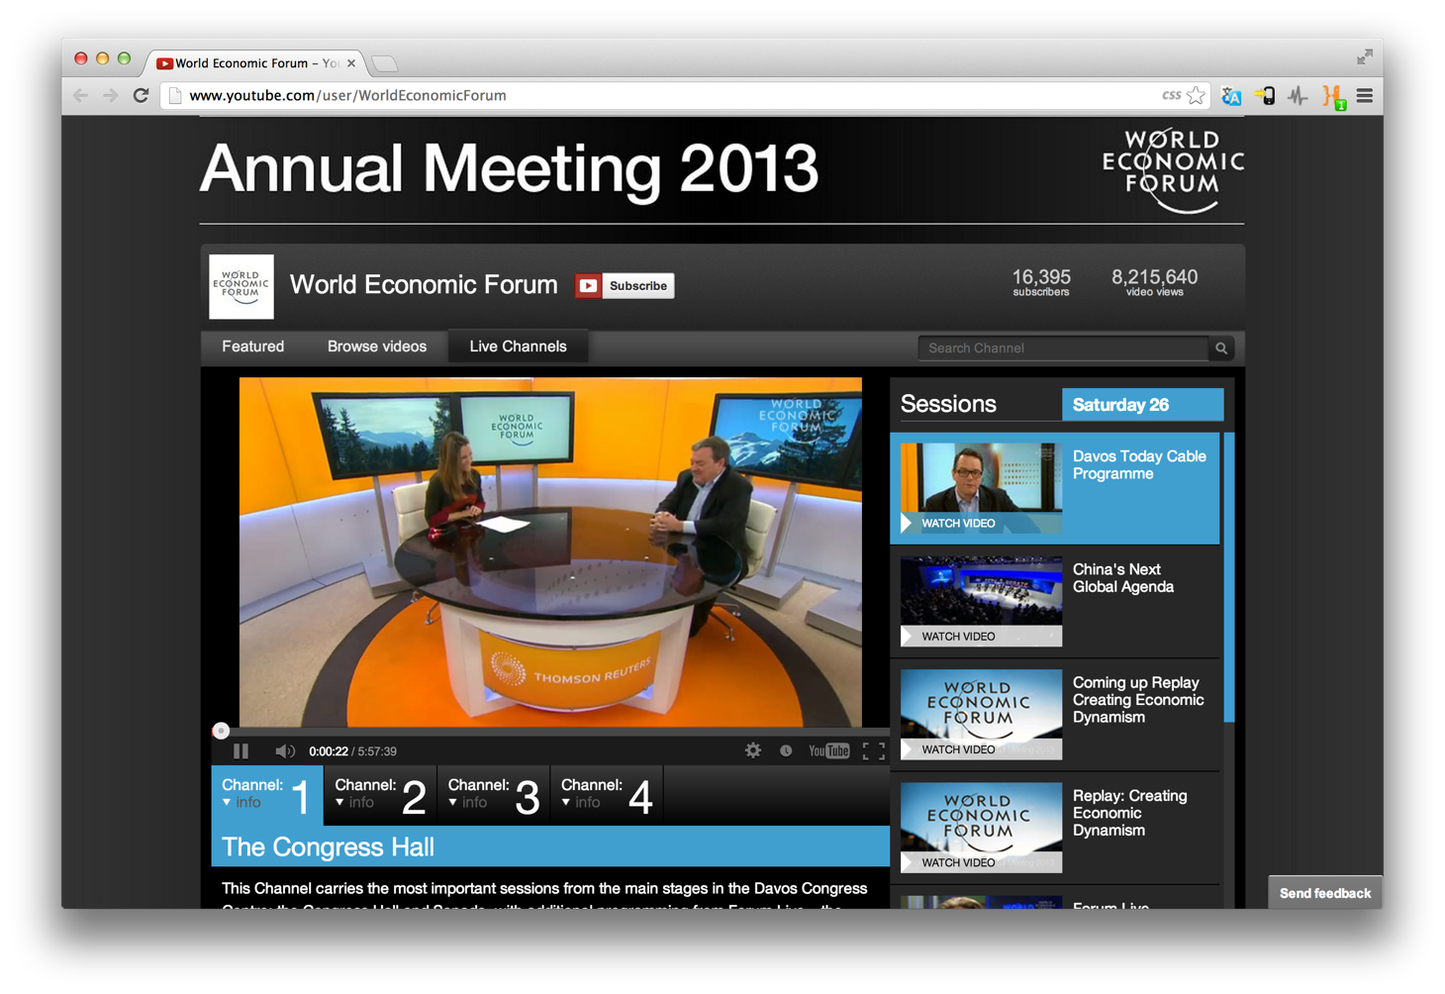
Task: Click the magnifier in the channel search box
Action: point(1220,348)
